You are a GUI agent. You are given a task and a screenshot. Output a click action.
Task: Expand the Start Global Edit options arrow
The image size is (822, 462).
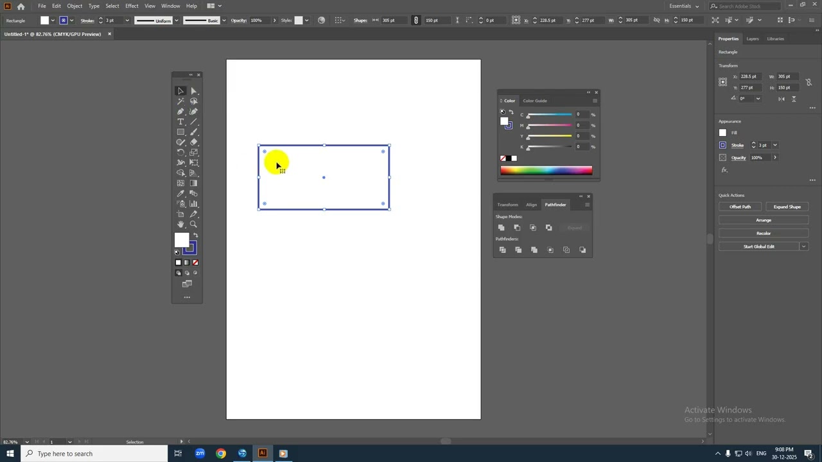click(x=803, y=246)
